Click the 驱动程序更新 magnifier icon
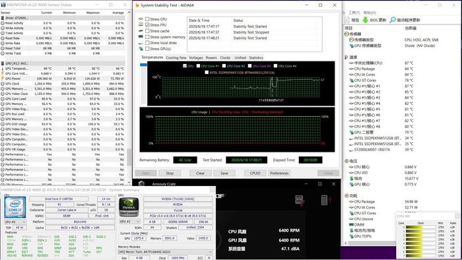Image resolution: width=462 pixels, height=260 pixels. point(393,20)
